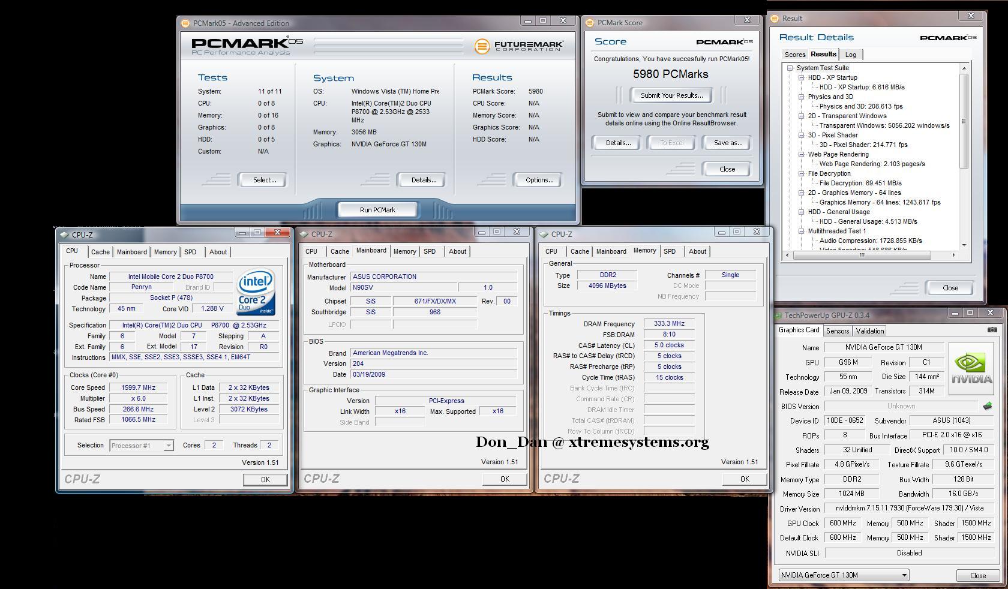Click the '5980 PCMarks' score text

point(671,74)
